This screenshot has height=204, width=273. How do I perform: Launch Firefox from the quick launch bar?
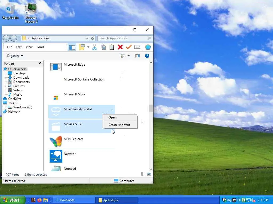39,200
